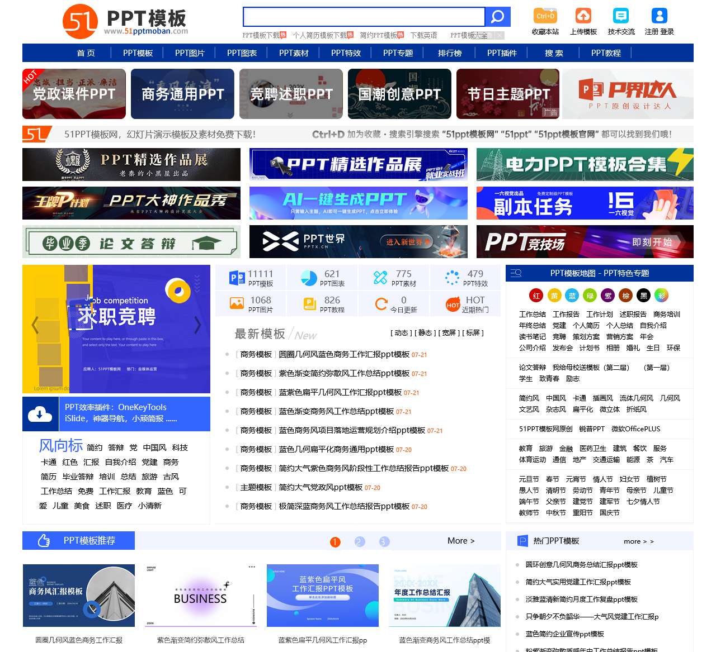Open the BUSINESS purple gradient template thumbnail
Screen dimensions: 716x652
coord(201,596)
